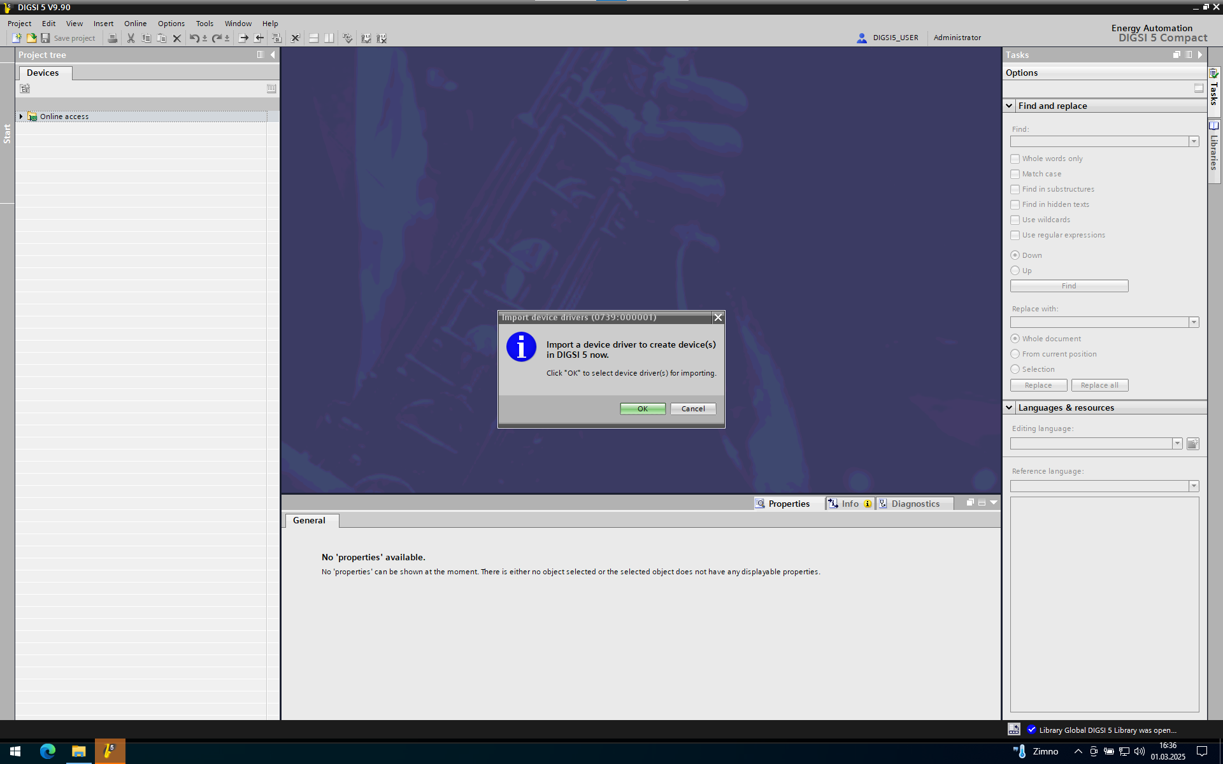
Task: Open existing project toolbar icon
Action: click(x=31, y=38)
